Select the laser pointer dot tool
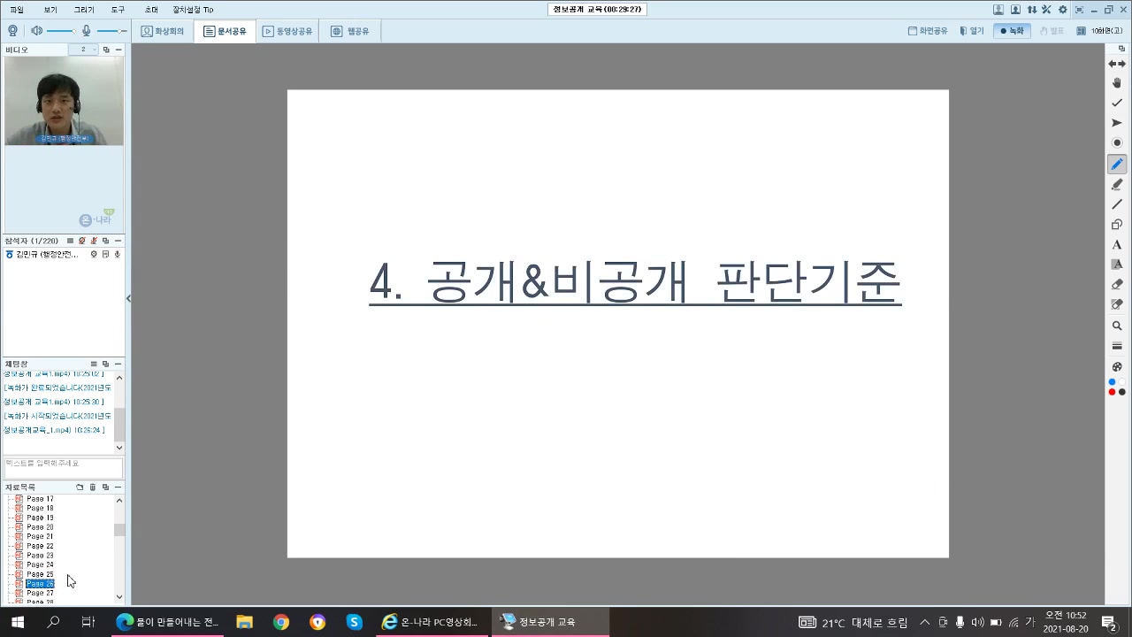The height and width of the screenshot is (637, 1132). pos(1117,143)
